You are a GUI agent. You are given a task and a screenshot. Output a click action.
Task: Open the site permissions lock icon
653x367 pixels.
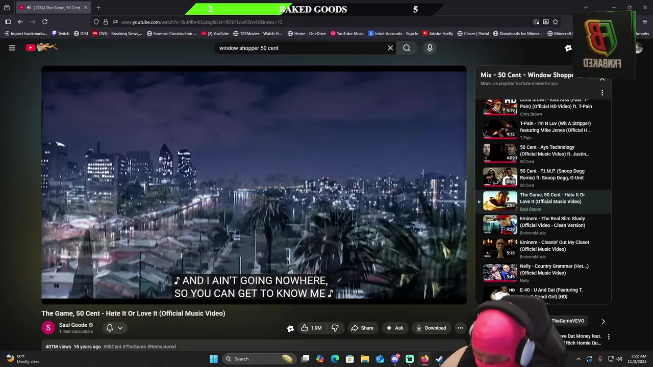106,22
